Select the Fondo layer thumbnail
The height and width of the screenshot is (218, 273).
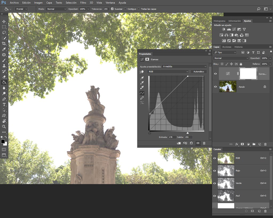pyautogui.click(x=228, y=87)
